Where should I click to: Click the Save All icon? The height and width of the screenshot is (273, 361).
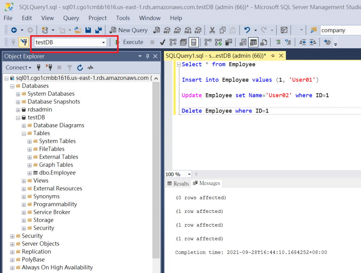click(x=99, y=30)
